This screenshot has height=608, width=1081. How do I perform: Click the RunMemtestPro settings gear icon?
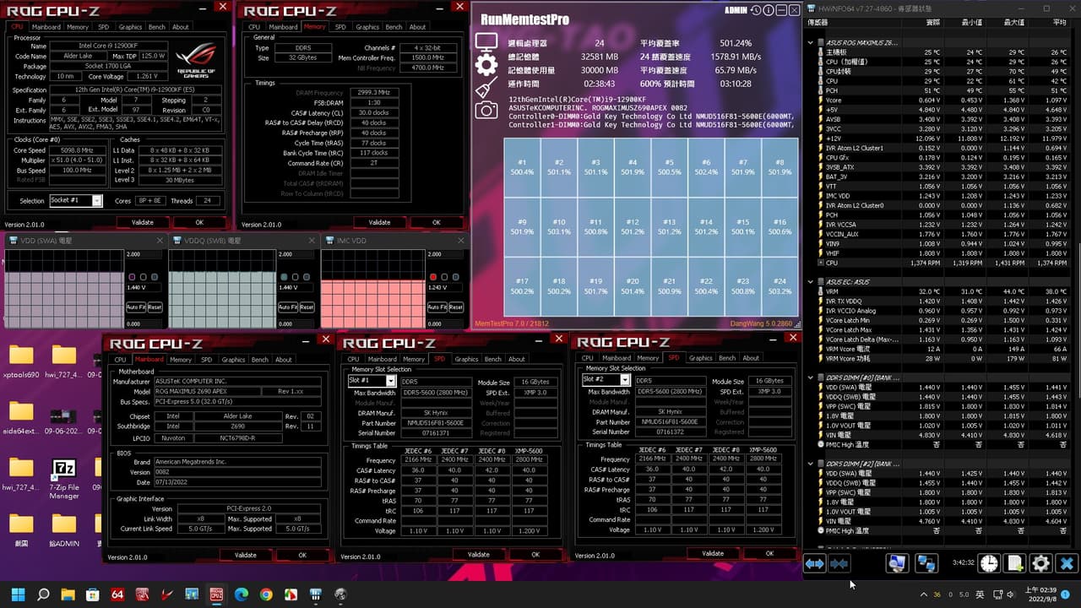pos(486,65)
